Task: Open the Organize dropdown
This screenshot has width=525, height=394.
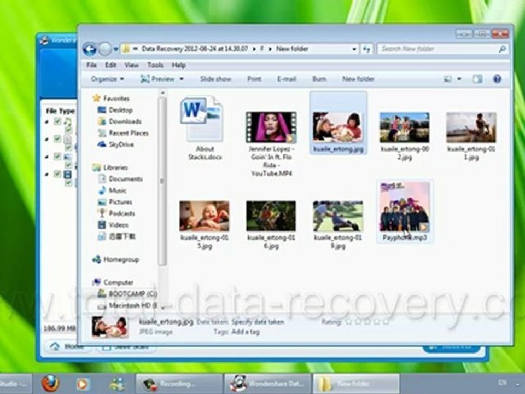Action: [107, 79]
